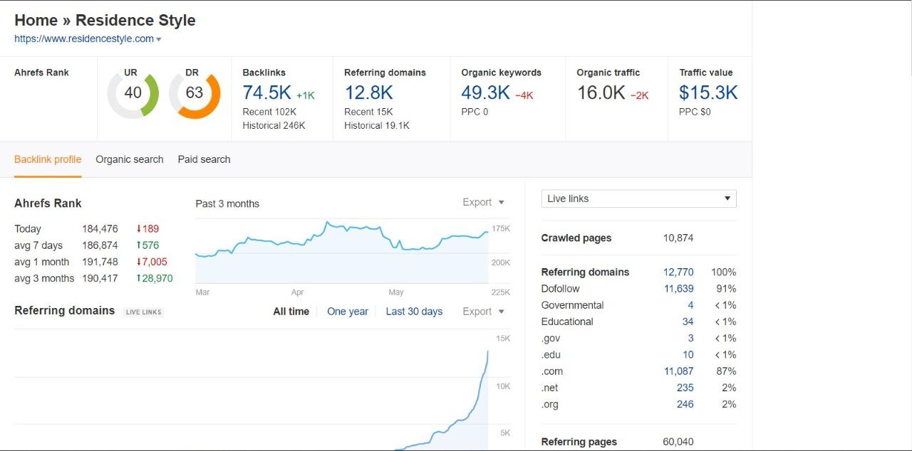This screenshot has width=912, height=451.
Task: Select the One year filter
Action: 348,311
